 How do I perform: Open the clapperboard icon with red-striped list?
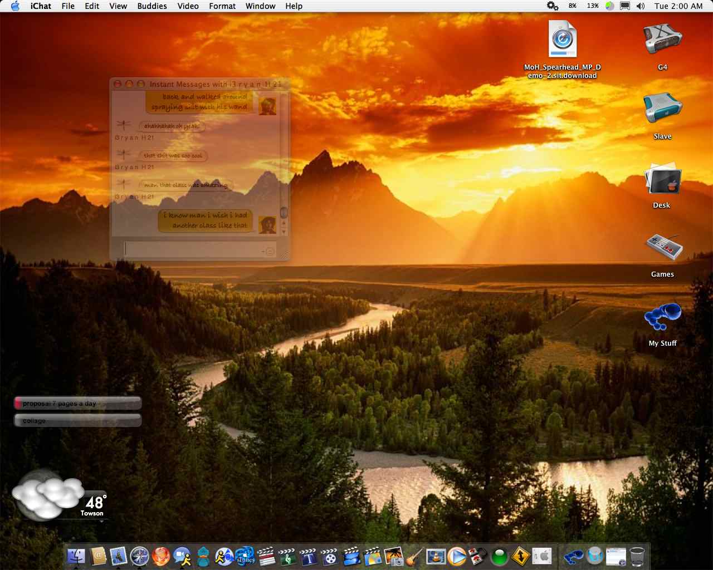(266, 556)
